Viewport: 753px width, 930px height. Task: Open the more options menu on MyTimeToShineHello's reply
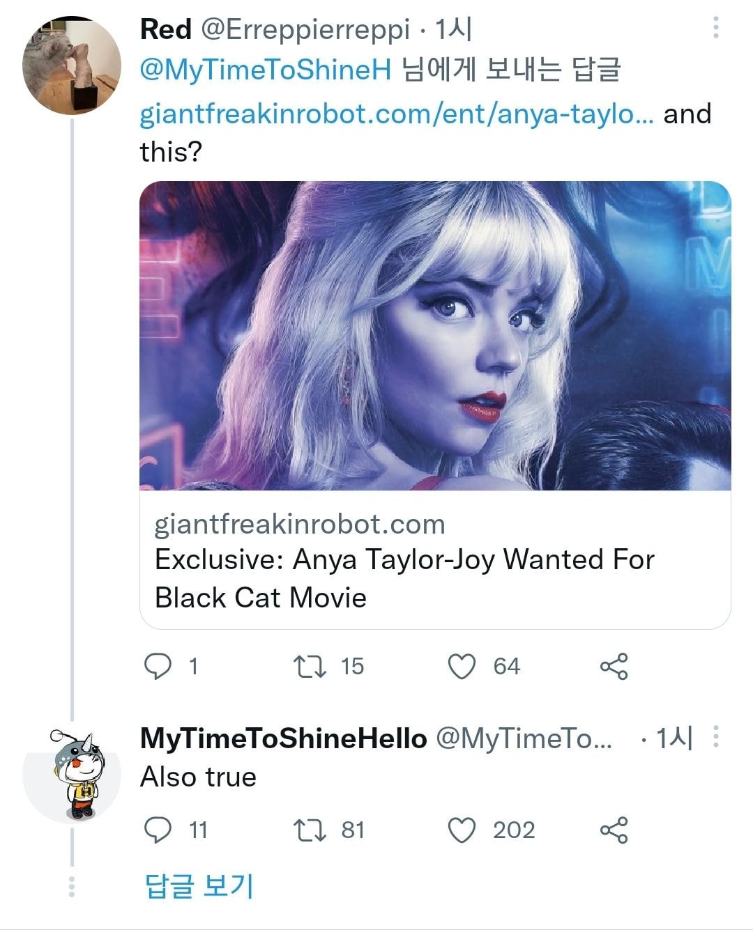715,737
